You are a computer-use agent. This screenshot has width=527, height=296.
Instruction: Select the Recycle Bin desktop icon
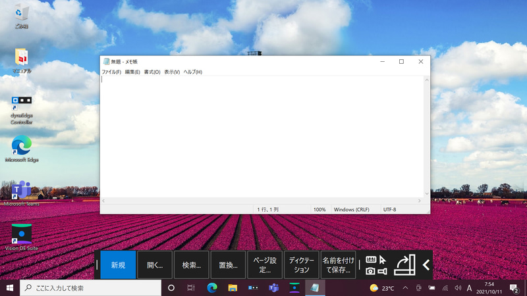[x=22, y=16]
